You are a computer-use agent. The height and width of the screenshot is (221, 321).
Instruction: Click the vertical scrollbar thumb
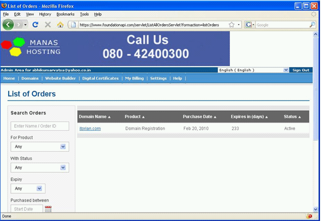tap(315, 89)
